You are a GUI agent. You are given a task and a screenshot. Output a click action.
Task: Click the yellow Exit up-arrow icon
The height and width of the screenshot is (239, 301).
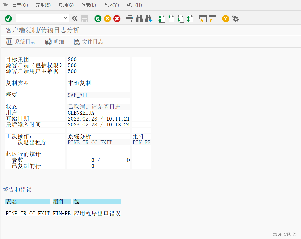(107, 19)
